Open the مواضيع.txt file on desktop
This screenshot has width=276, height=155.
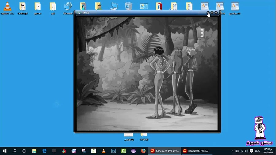[x=235, y=8]
